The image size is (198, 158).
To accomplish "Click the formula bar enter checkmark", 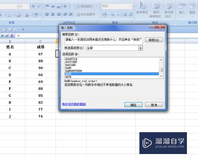I will (x=7, y=35).
